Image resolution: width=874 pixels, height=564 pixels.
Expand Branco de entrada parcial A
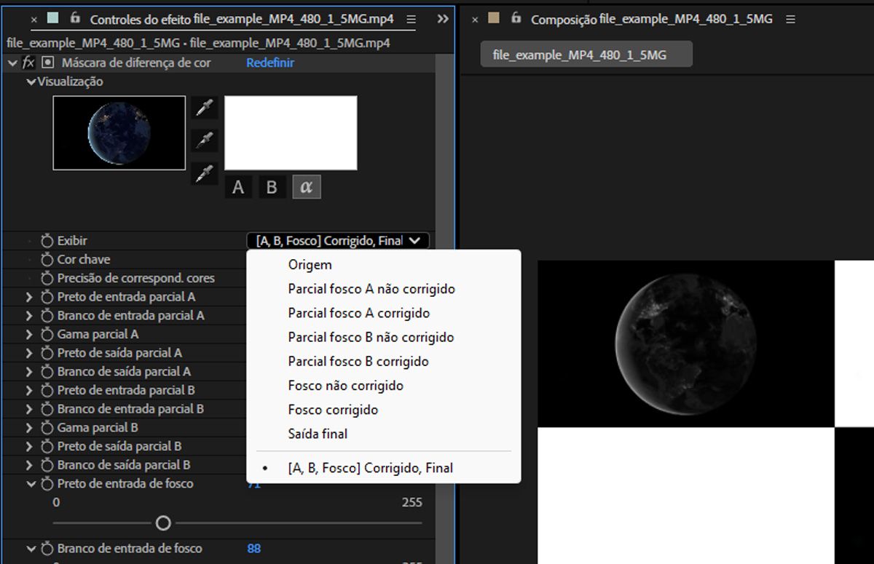pyautogui.click(x=30, y=315)
